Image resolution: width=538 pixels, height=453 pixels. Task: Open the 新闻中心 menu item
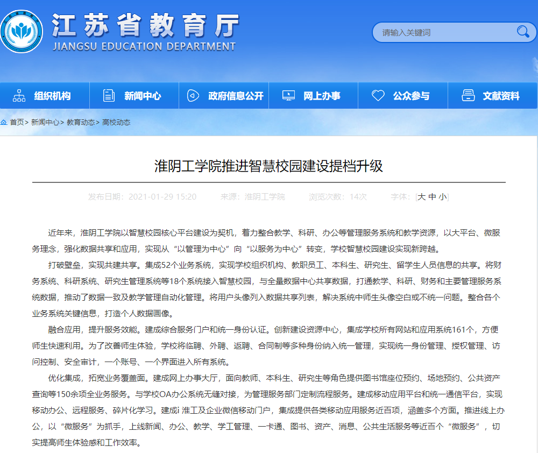pyautogui.click(x=134, y=95)
